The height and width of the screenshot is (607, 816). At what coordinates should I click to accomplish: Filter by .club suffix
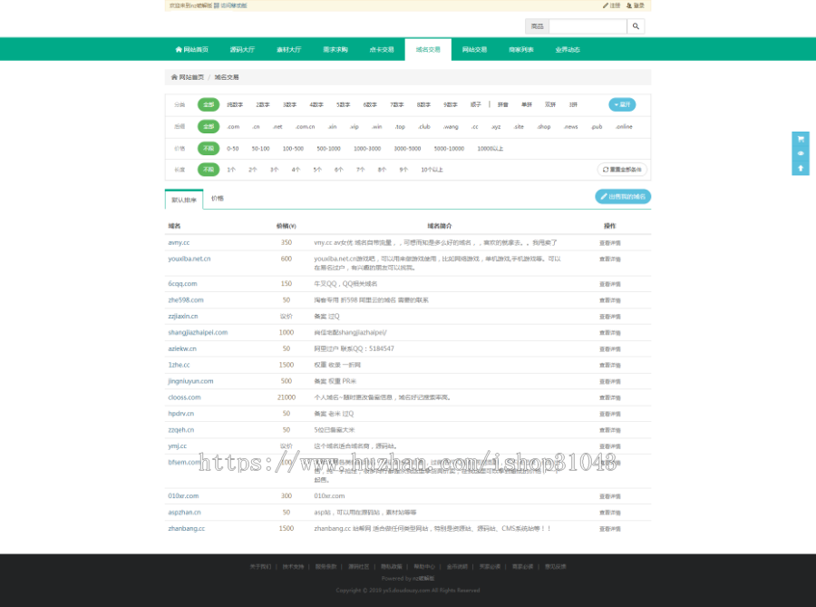point(424,126)
